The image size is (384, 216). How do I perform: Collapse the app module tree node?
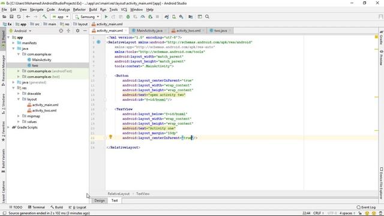pos(8,37)
